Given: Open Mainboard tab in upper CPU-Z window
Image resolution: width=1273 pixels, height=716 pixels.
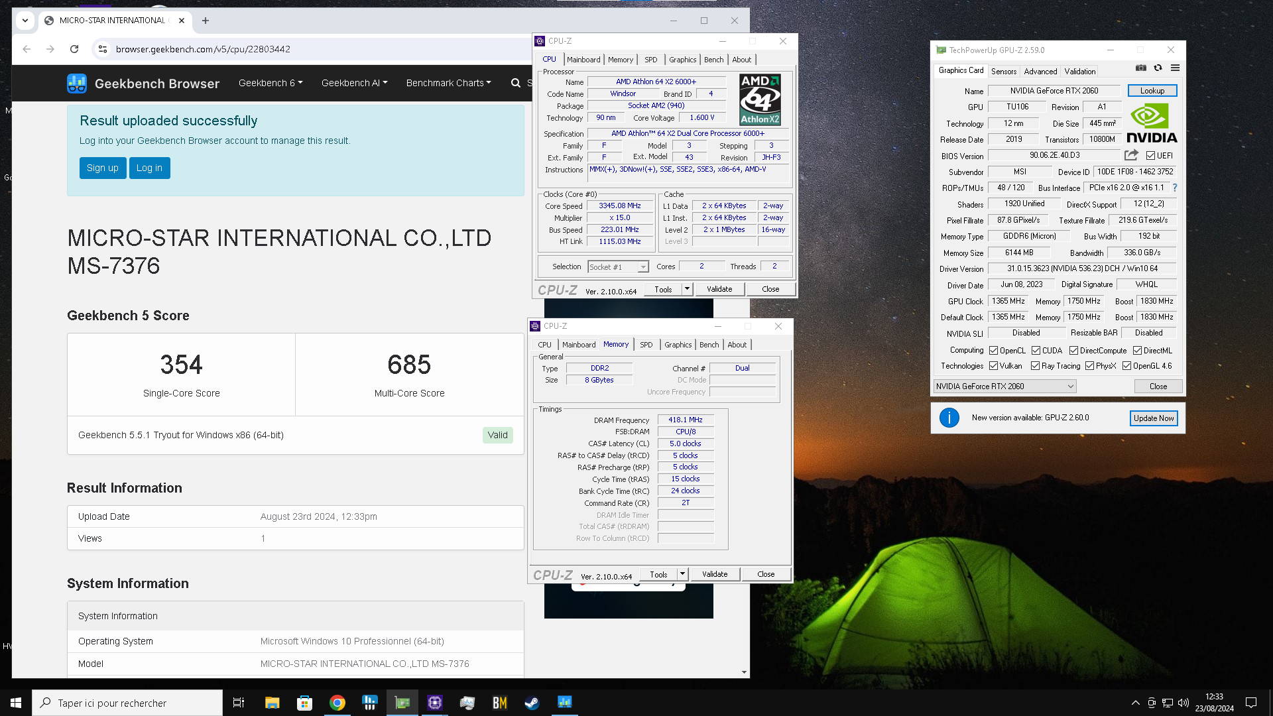Looking at the screenshot, I should [x=583, y=60].
